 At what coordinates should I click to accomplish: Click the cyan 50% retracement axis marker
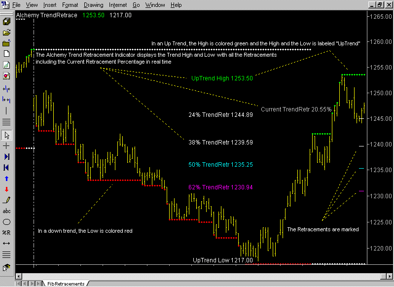[361, 168]
